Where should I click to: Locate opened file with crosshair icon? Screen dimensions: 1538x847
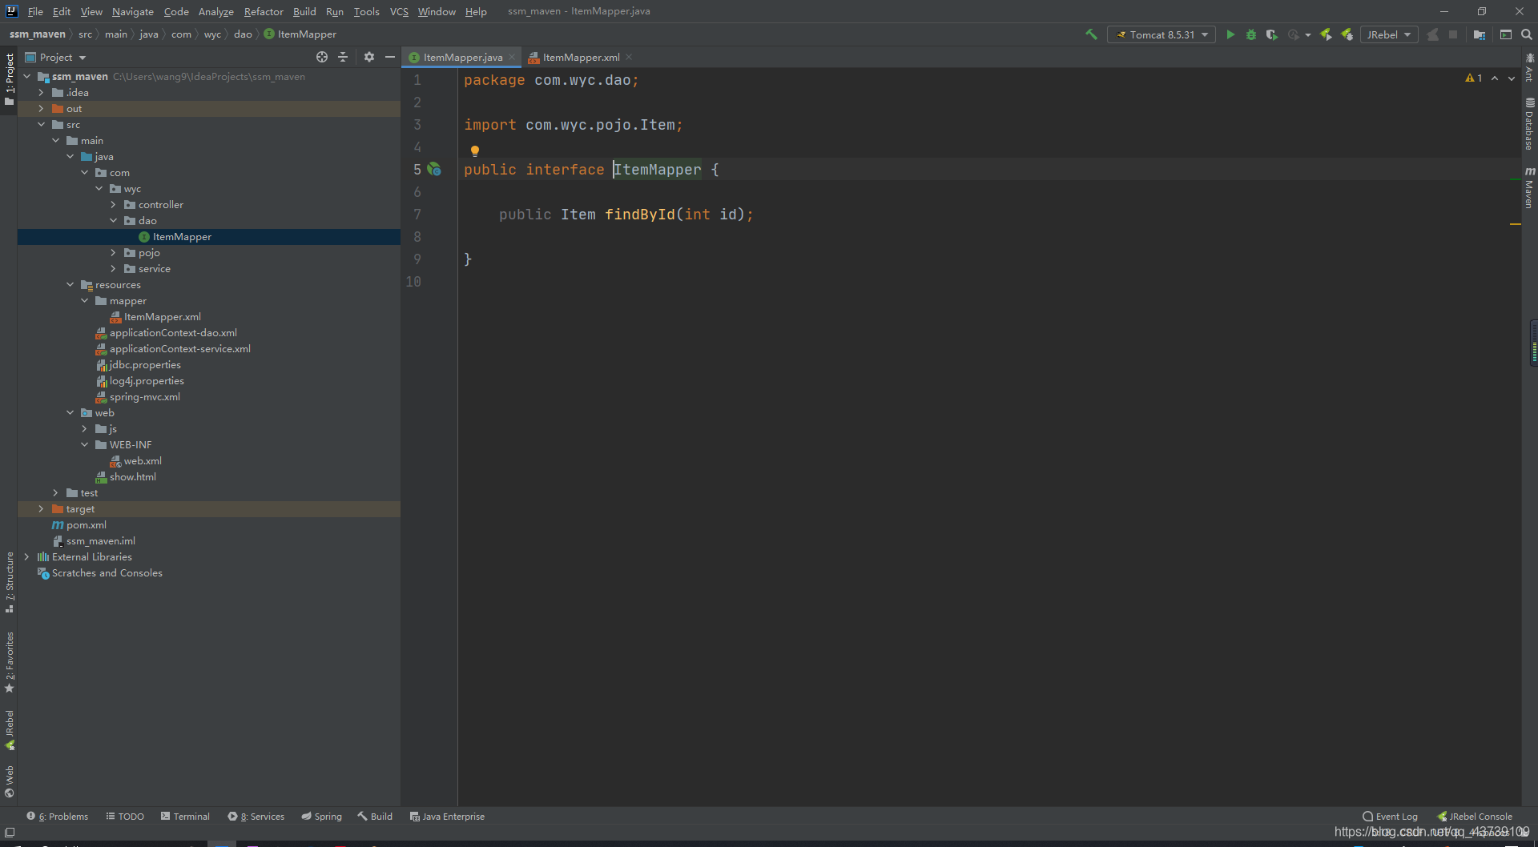322,57
